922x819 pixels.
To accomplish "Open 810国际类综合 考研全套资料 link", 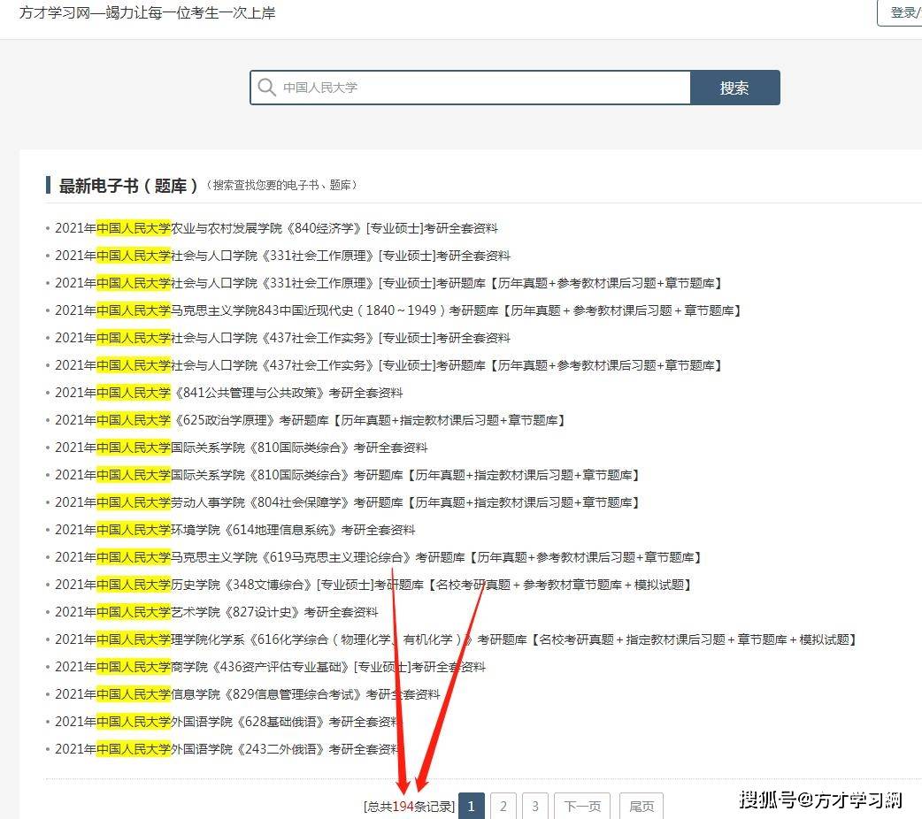I will coord(241,448).
